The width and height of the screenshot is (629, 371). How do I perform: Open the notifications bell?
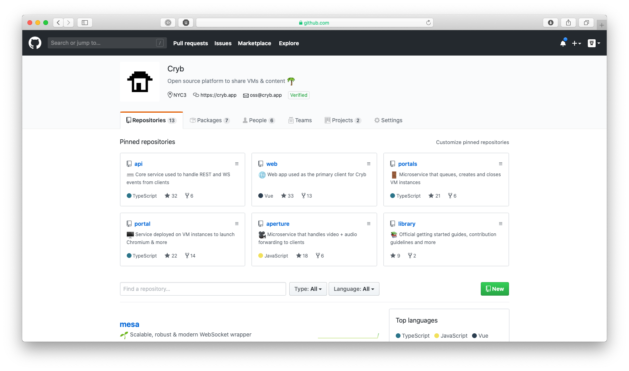(x=563, y=43)
